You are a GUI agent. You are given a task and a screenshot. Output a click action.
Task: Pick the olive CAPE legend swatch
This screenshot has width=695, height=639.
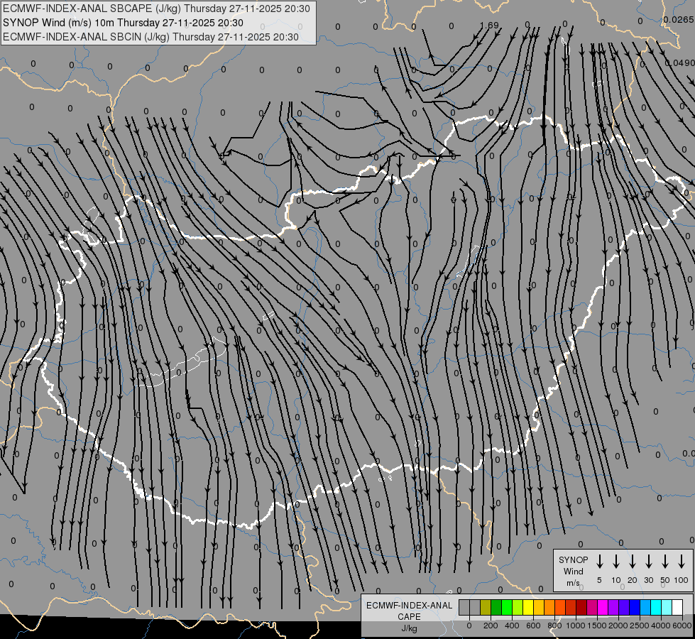point(486,607)
